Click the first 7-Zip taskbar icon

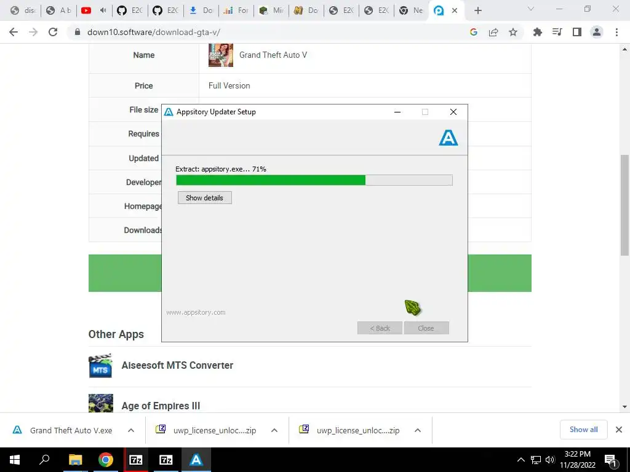136,460
